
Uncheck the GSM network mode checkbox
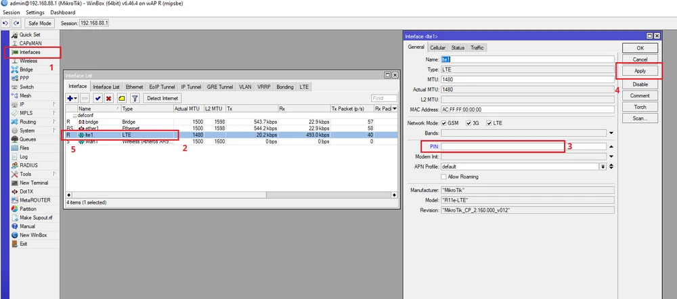tap(444, 122)
